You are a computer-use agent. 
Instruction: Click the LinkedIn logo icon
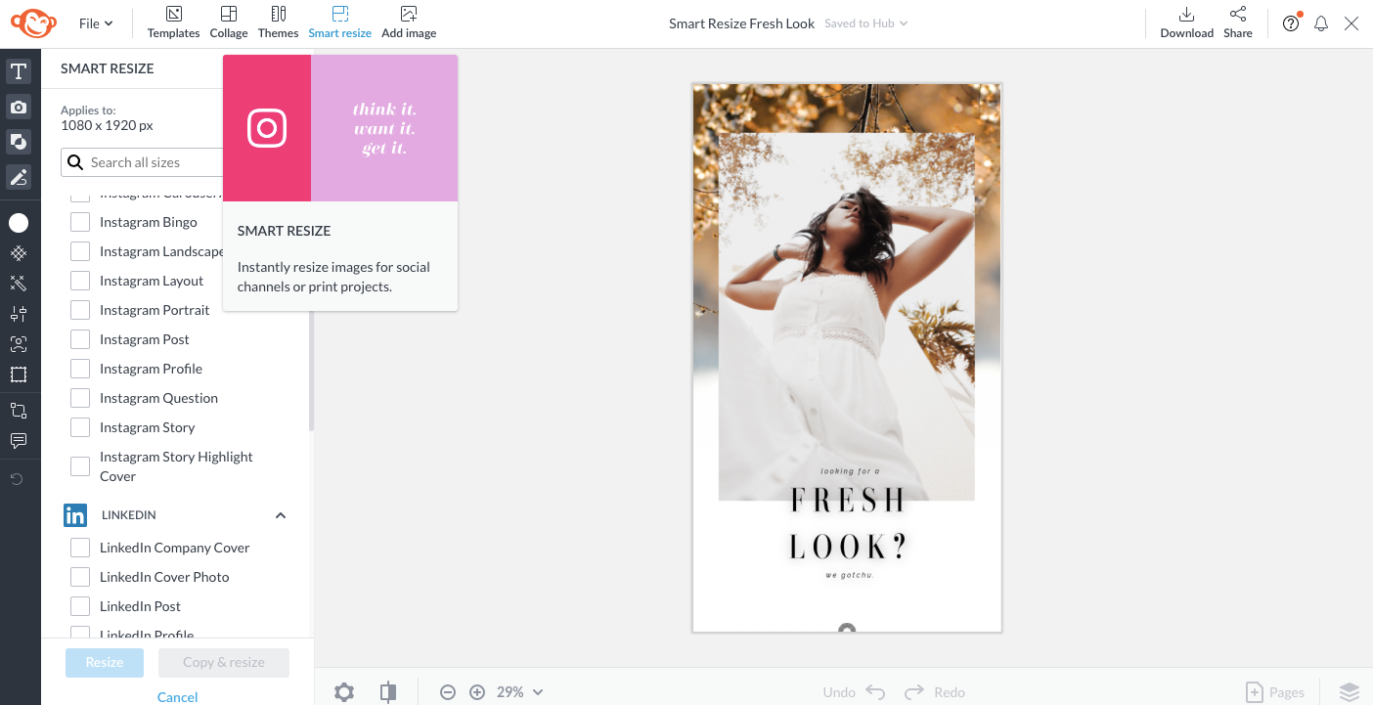click(x=75, y=515)
